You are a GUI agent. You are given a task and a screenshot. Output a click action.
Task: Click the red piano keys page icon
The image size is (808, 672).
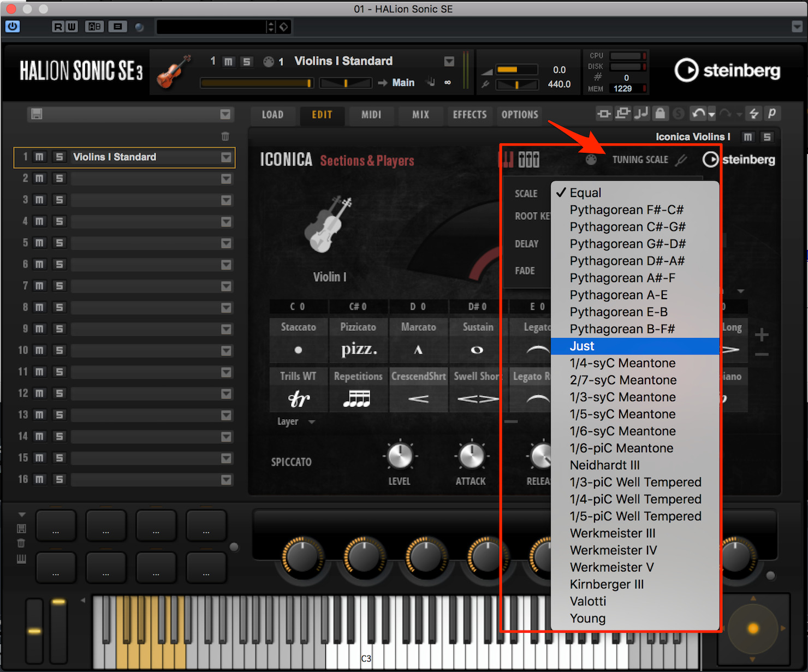[506, 159]
